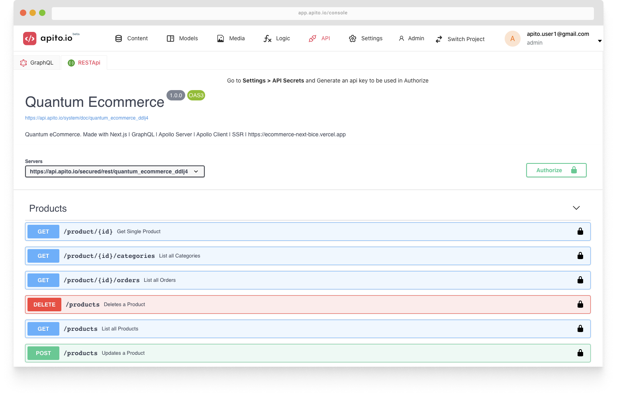Open the Logic section
617x397 pixels.
283,39
